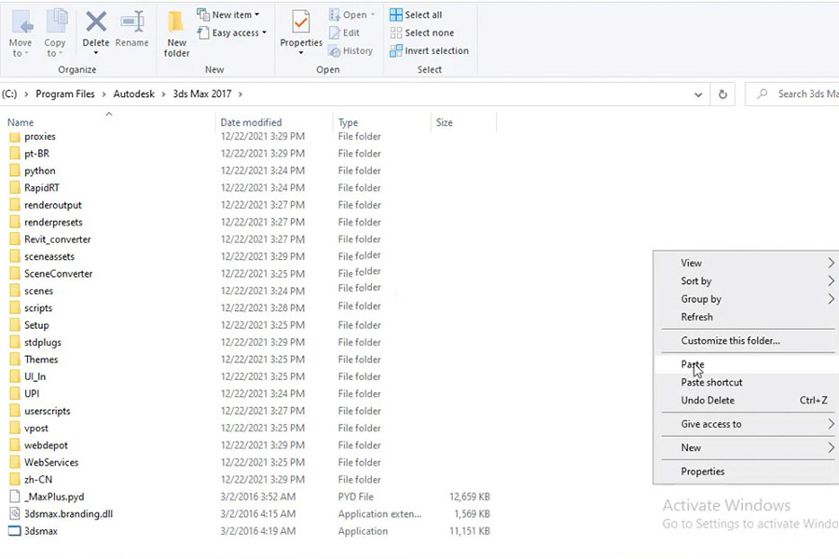Screen dimensions: 839x559
Task: Click the 3dsmax application file icon
Action: 15,531
